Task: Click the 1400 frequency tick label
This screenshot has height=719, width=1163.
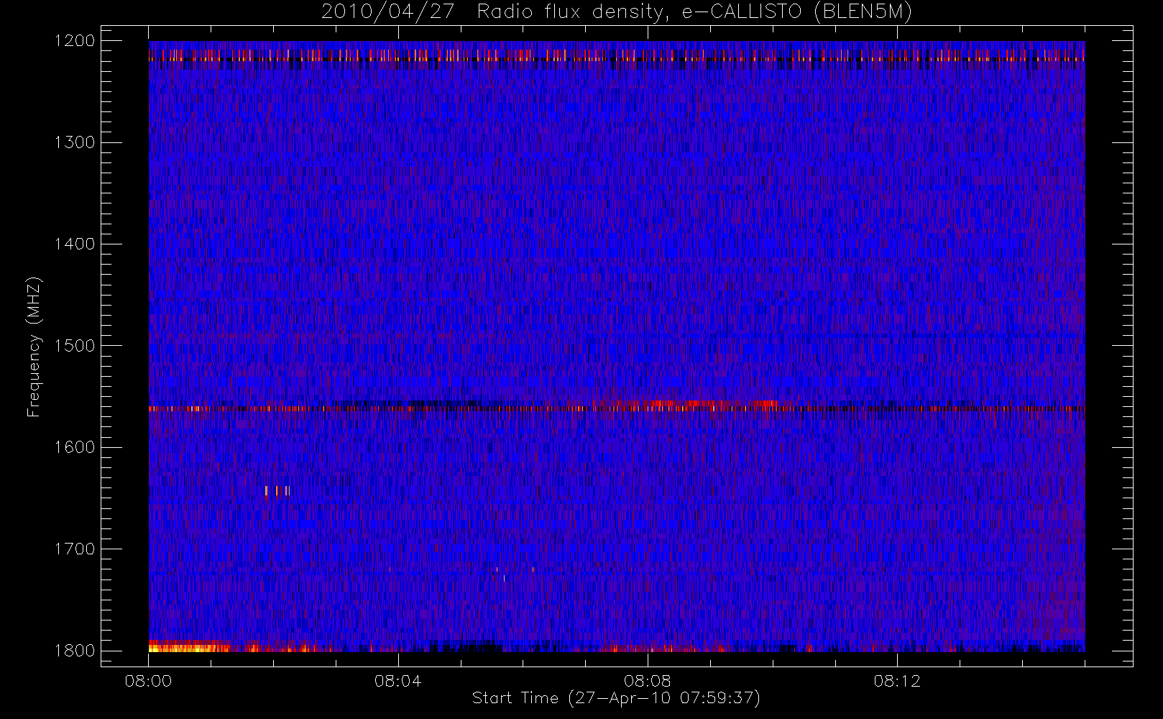Action: 75,244
